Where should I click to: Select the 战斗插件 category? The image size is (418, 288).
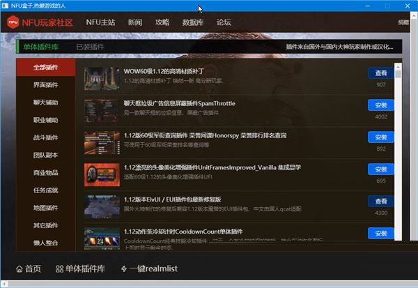tap(46, 138)
